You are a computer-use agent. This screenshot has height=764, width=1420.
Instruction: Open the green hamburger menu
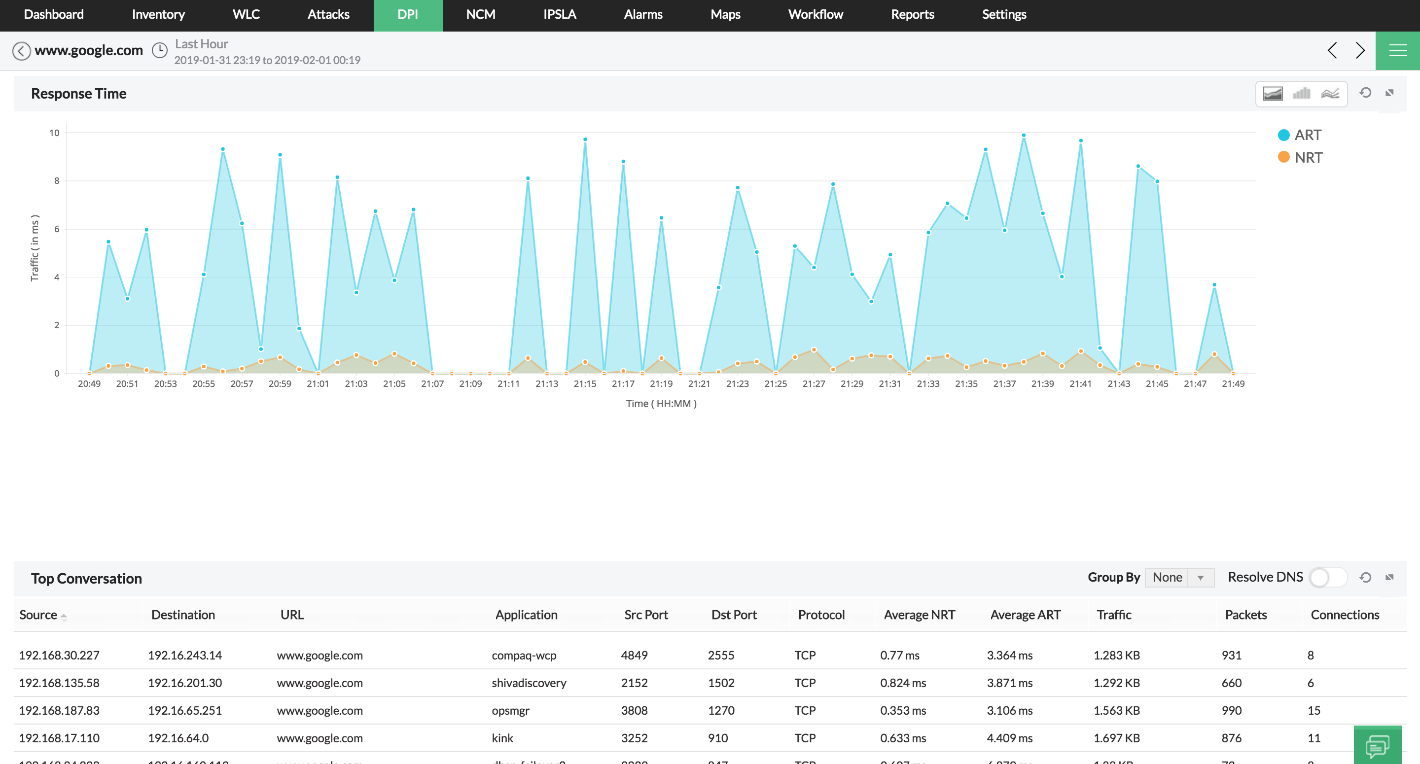(1397, 51)
